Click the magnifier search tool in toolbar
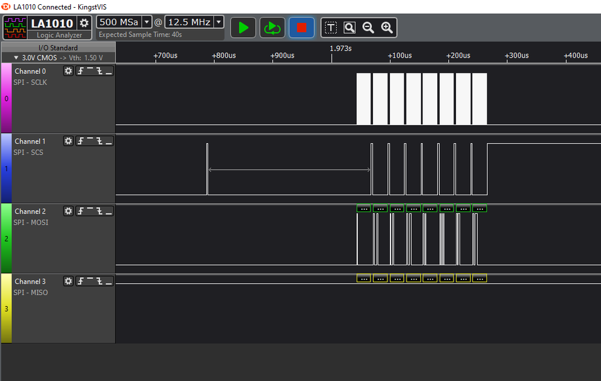Image resolution: width=601 pixels, height=381 pixels. [350, 28]
